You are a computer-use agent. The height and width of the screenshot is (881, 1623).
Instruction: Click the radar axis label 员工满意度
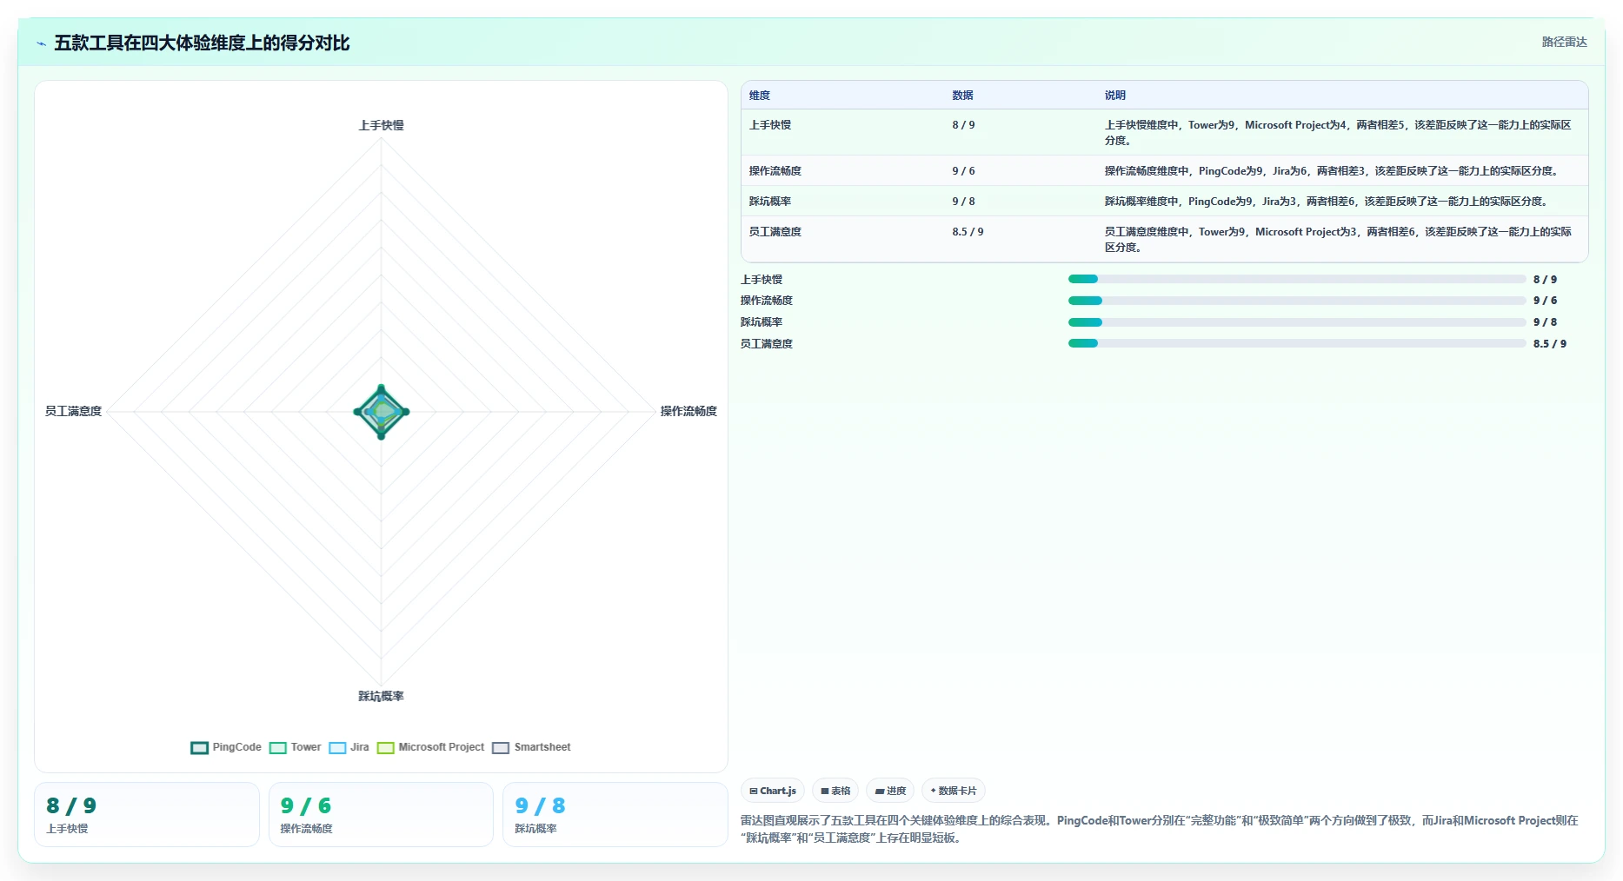[x=74, y=411]
